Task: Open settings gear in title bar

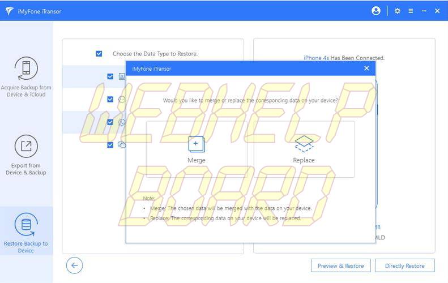Action: (397, 11)
